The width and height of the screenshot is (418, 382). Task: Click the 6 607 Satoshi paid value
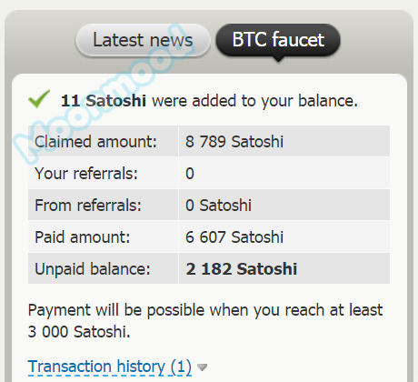point(234,237)
